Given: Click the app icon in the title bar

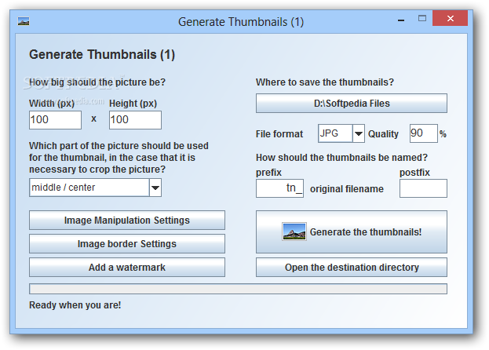Looking at the screenshot, I should [24, 21].
